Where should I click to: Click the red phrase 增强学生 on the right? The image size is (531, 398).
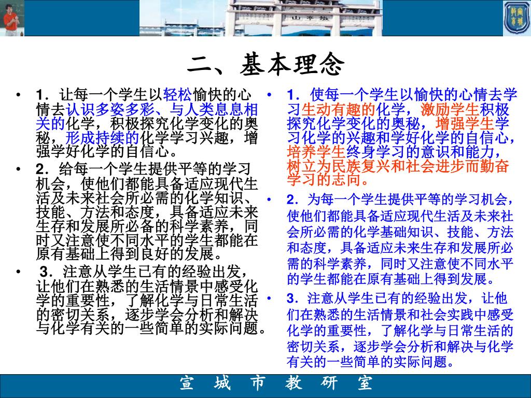coord(465,123)
